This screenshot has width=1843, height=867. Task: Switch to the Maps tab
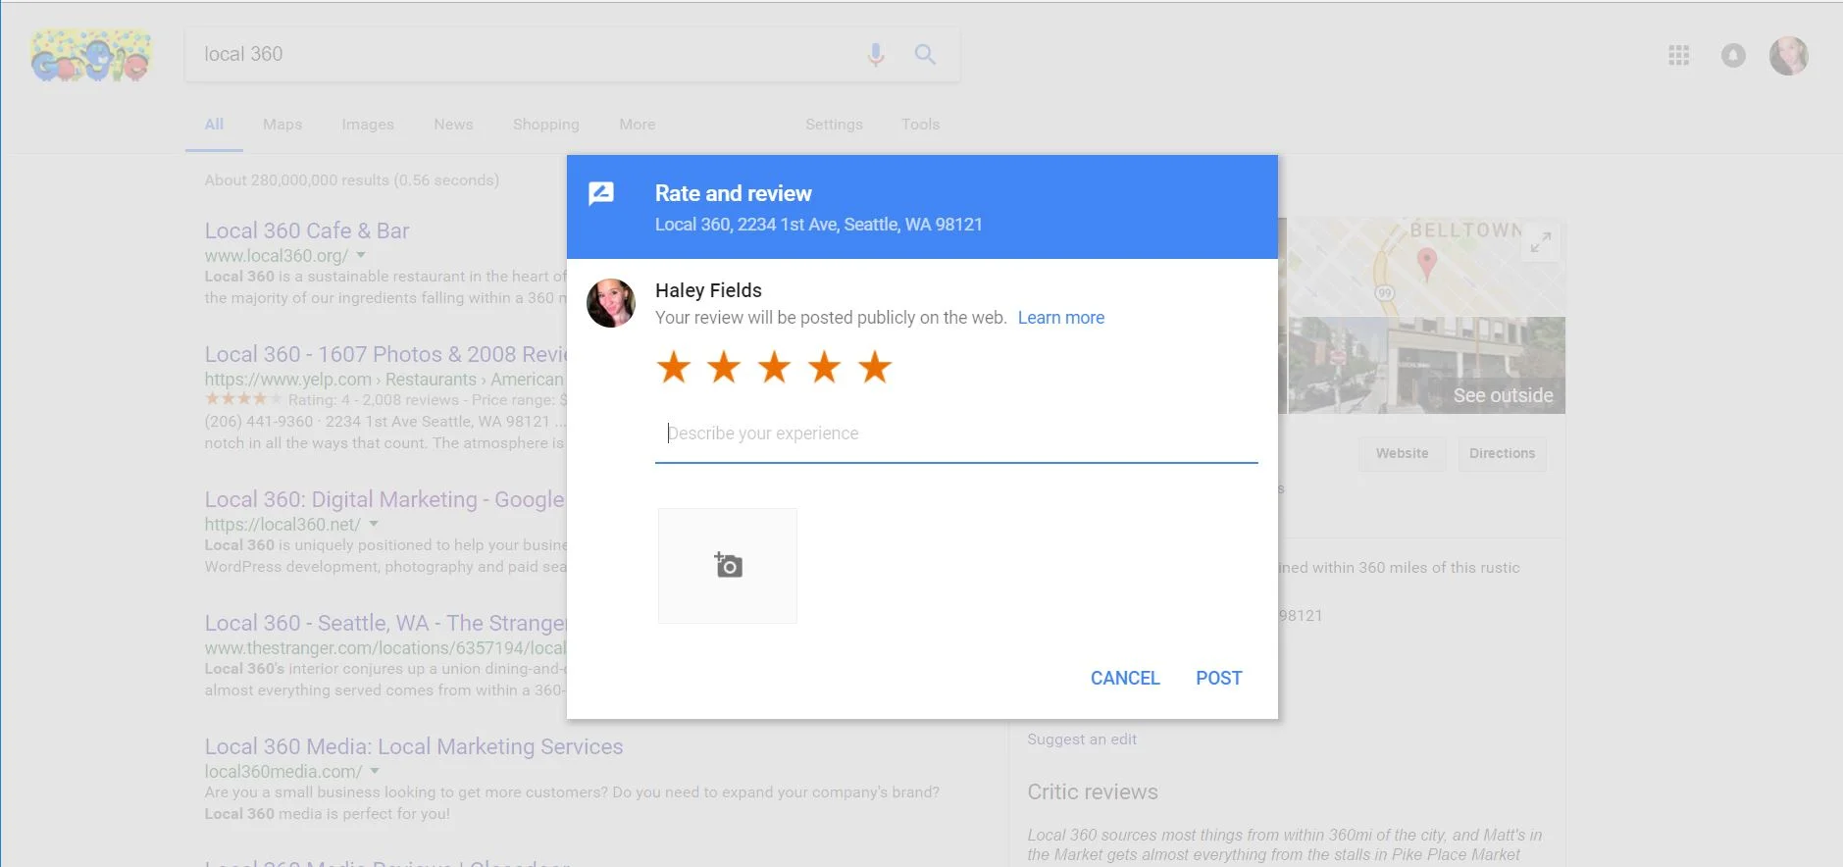pos(282,125)
